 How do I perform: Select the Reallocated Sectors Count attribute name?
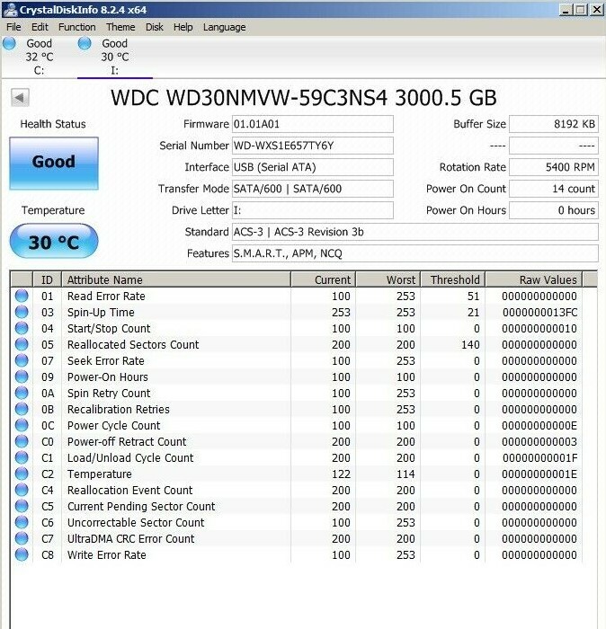133,344
